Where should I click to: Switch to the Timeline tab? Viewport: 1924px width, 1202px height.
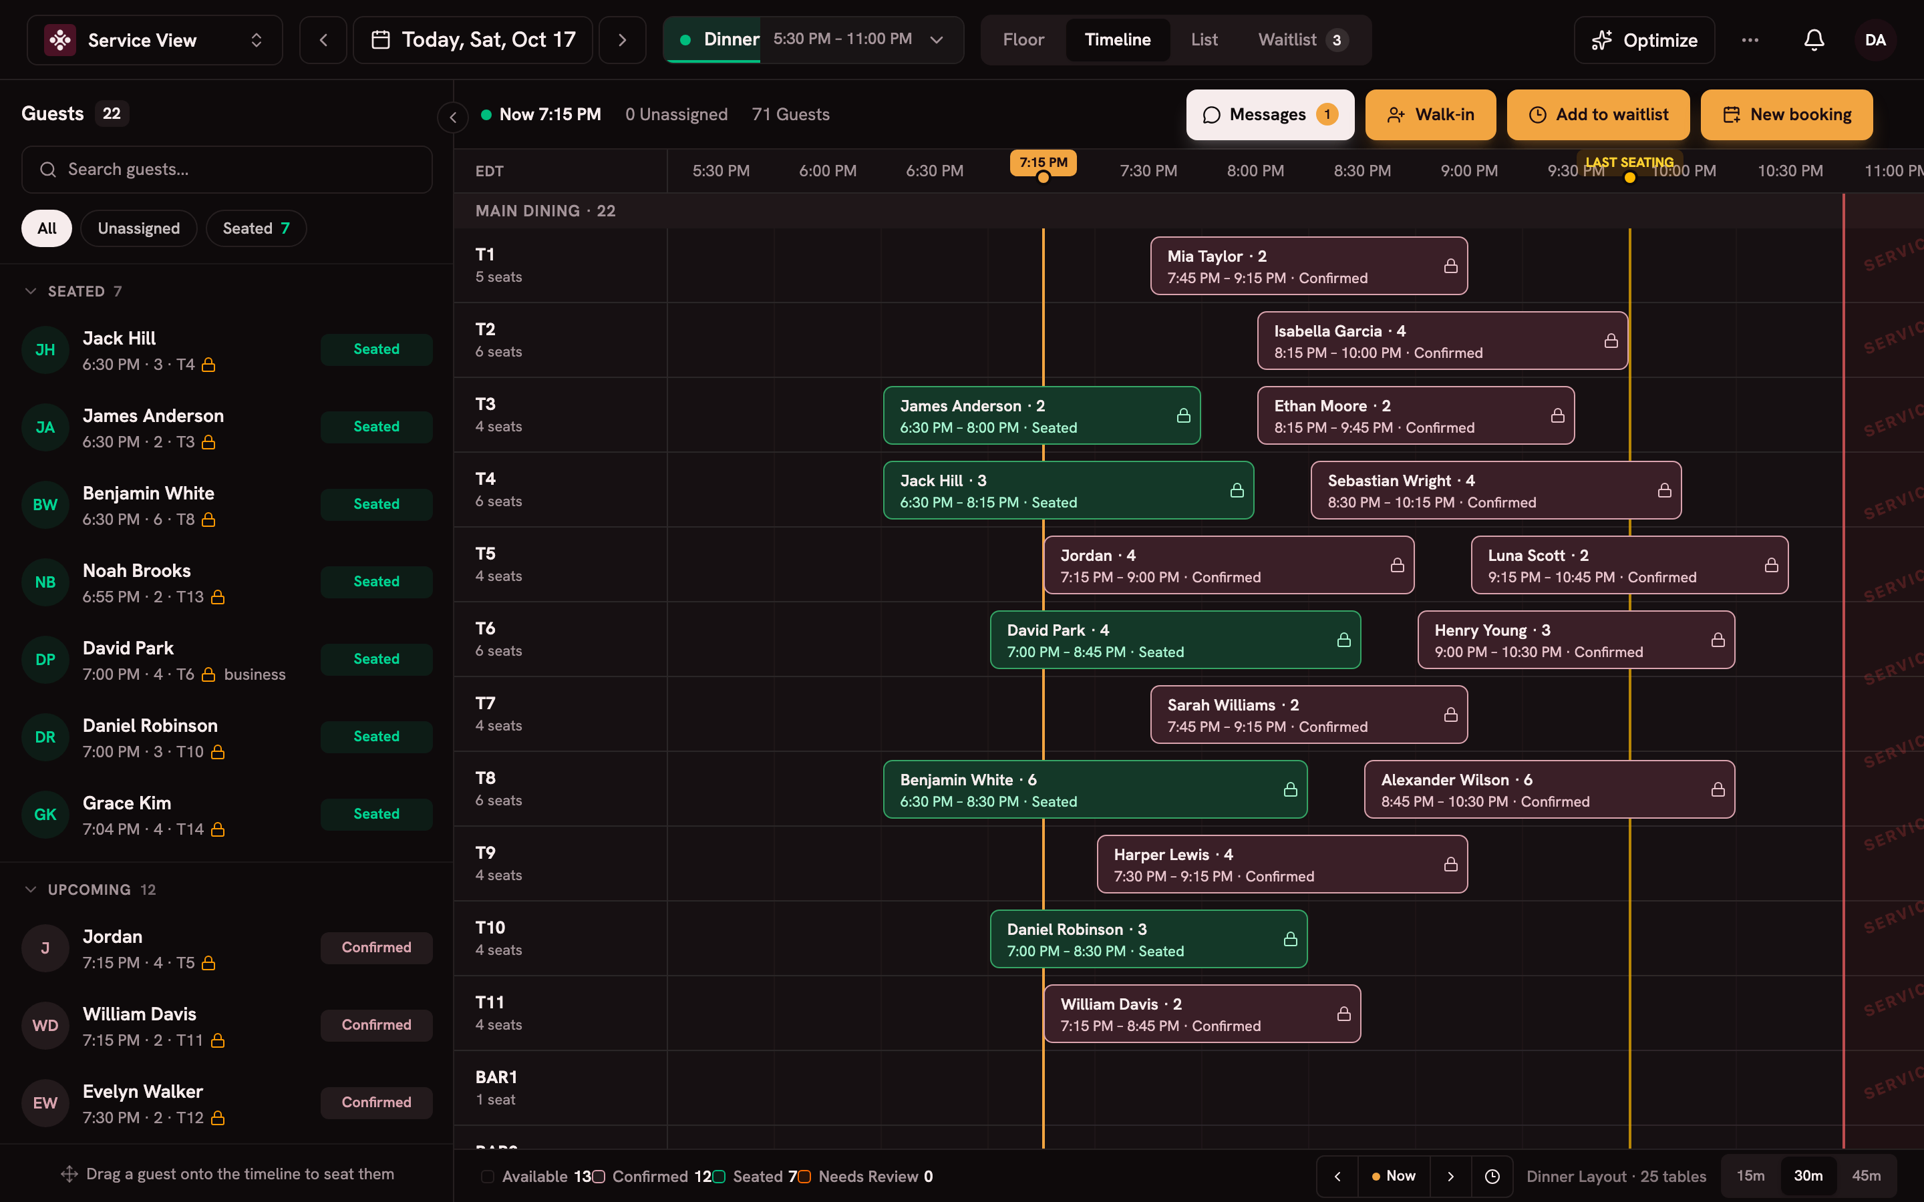tap(1117, 40)
